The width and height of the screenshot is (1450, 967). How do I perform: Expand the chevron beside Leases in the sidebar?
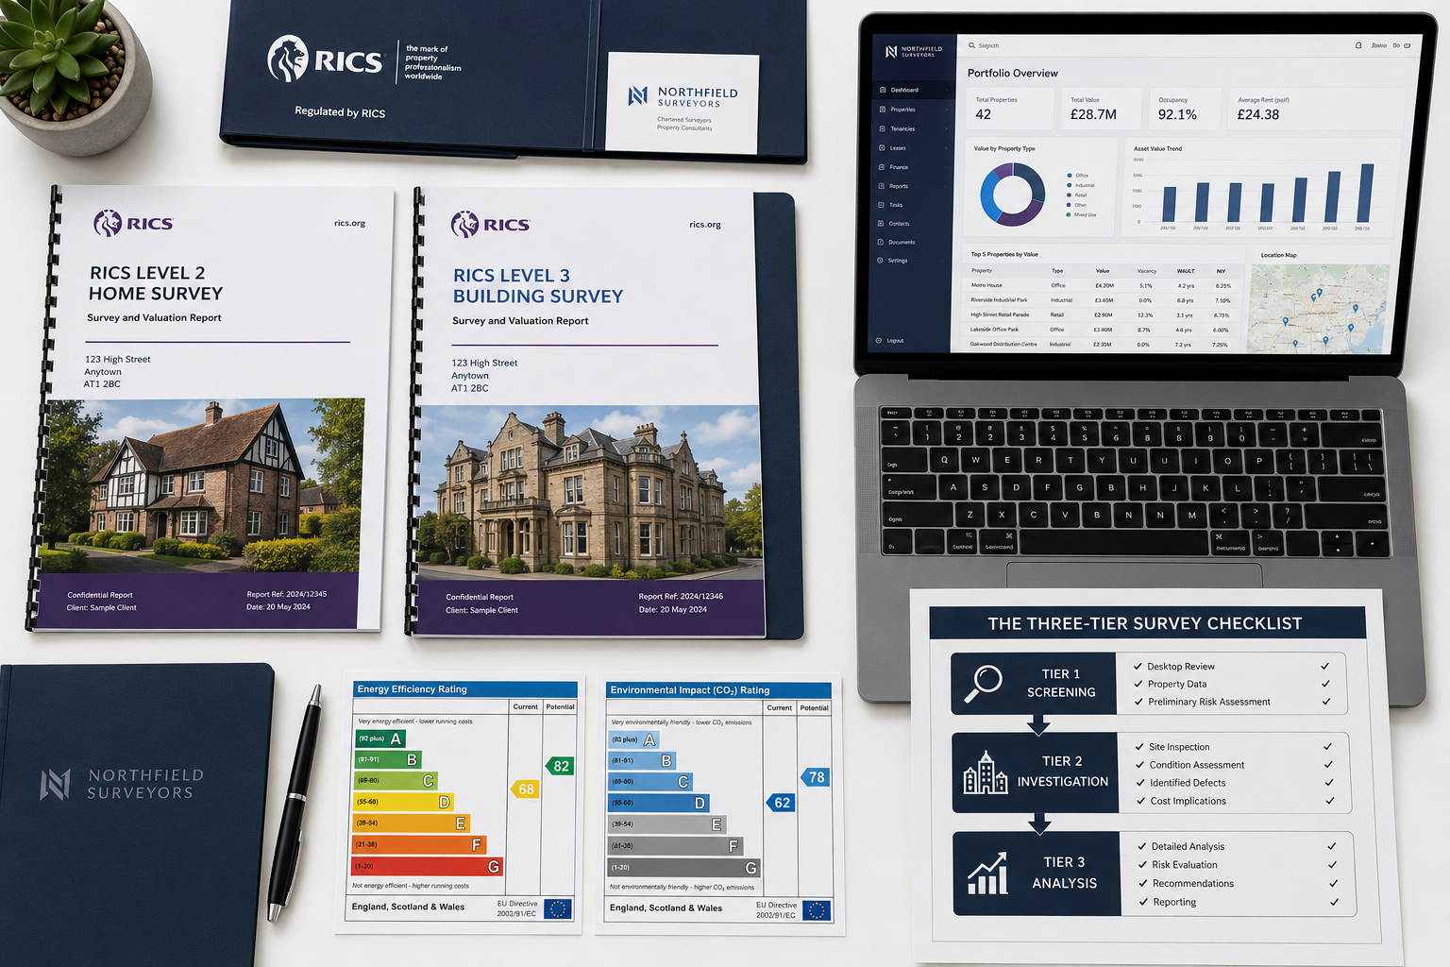click(947, 148)
